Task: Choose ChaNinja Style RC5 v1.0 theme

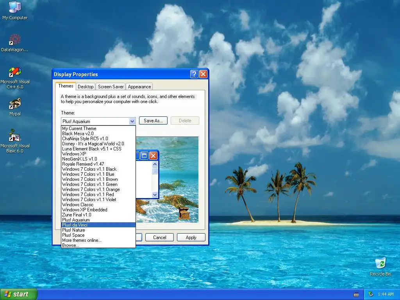Action: click(98, 139)
